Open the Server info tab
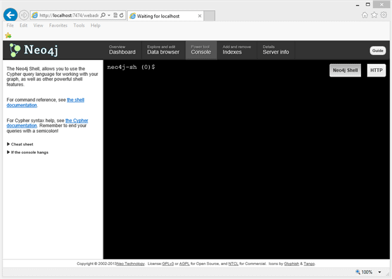392x279 pixels. click(x=276, y=50)
